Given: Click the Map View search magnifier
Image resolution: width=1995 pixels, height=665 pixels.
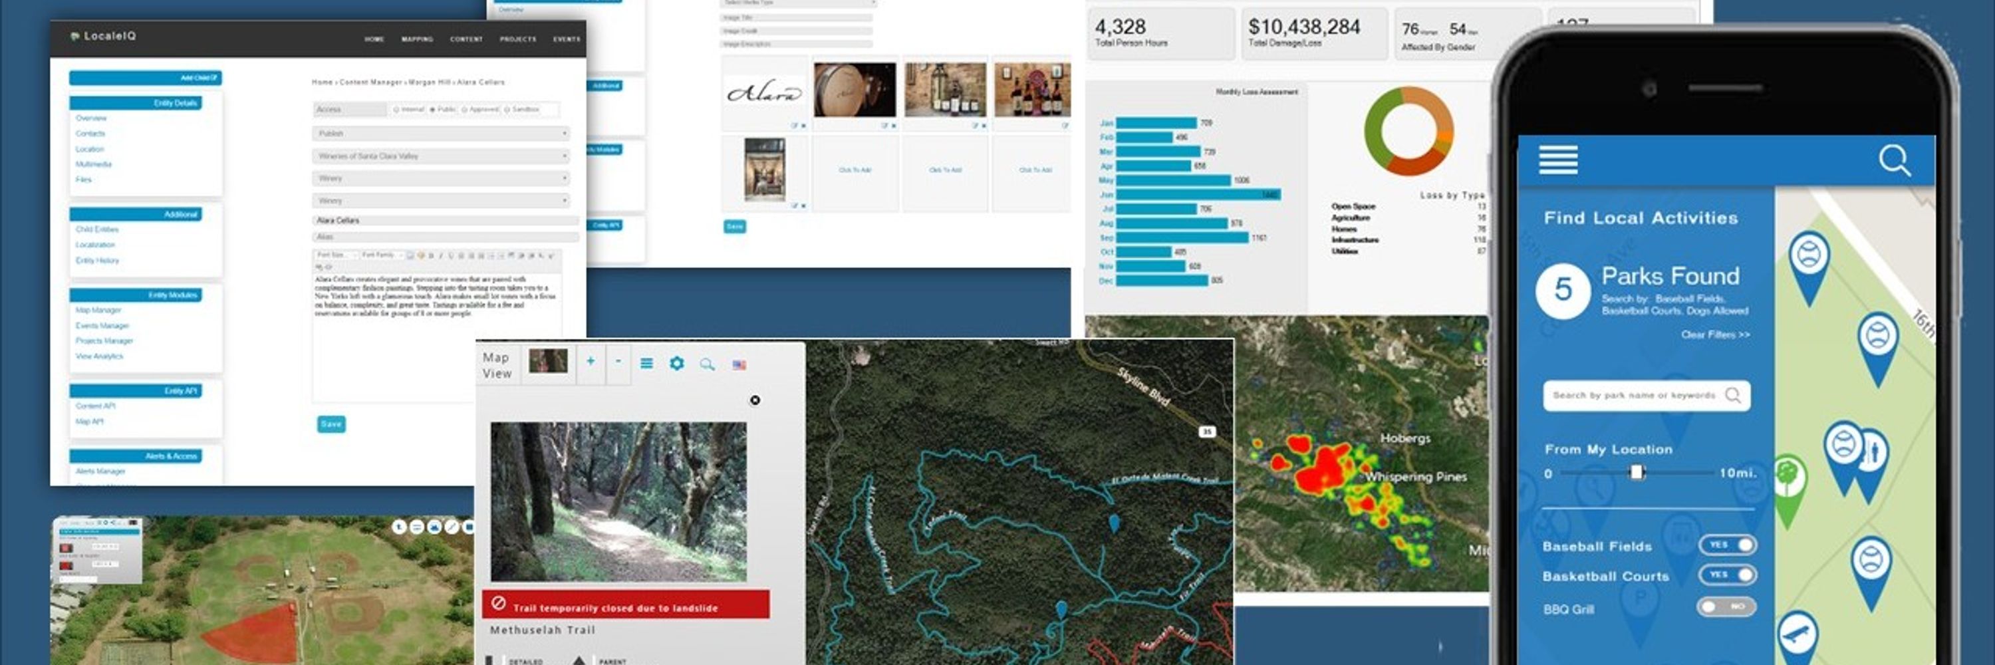Looking at the screenshot, I should click(707, 364).
